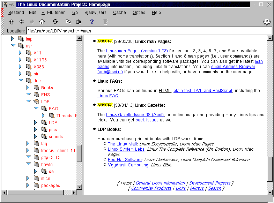Expand the freeciv-client folder
The width and height of the screenshot is (274, 203).
[28, 150]
